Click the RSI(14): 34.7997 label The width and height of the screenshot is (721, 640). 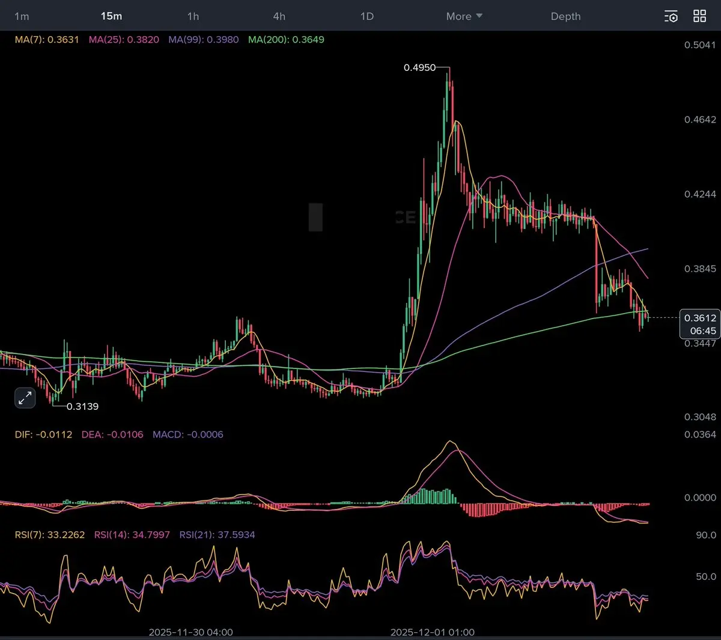132,534
